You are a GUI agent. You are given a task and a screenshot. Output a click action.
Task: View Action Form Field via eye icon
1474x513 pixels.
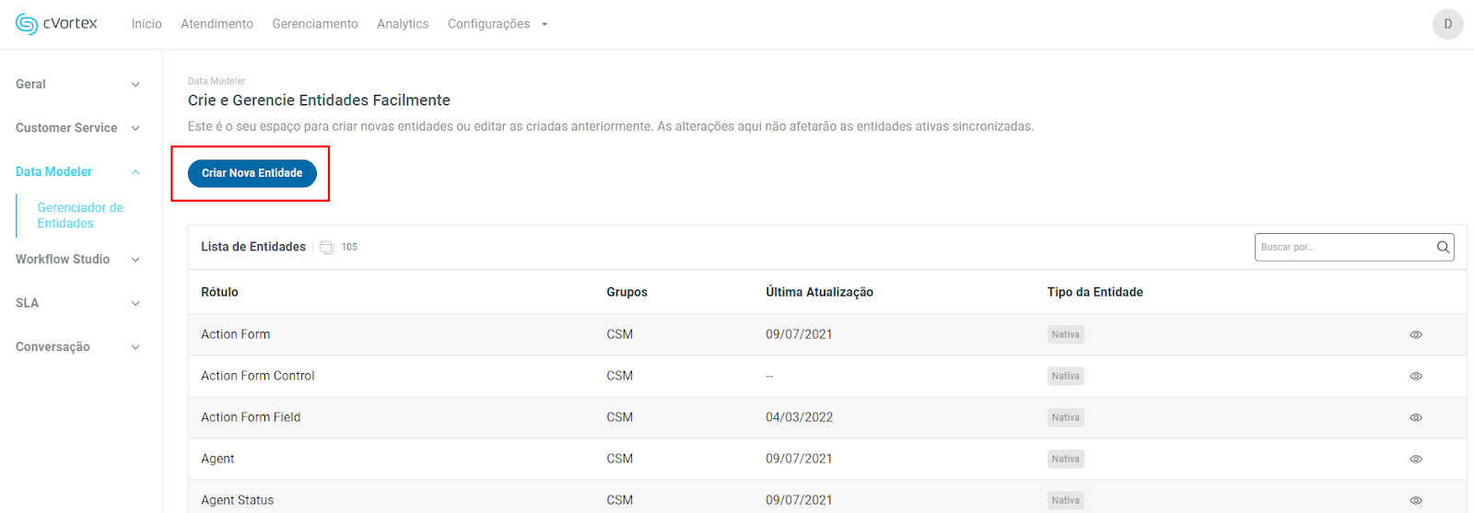tap(1416, 418)
